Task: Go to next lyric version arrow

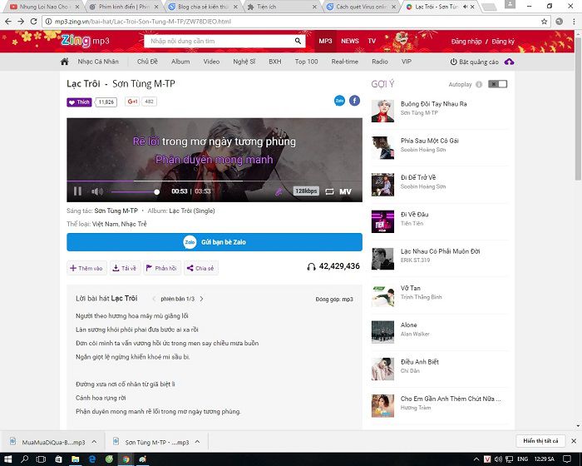Action: [x=201, y=299]
